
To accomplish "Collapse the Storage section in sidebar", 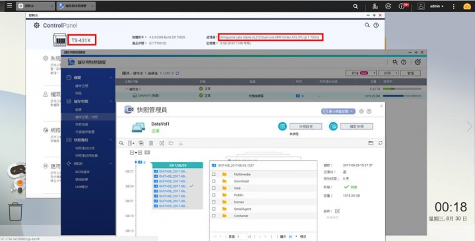I will (111, 101).
